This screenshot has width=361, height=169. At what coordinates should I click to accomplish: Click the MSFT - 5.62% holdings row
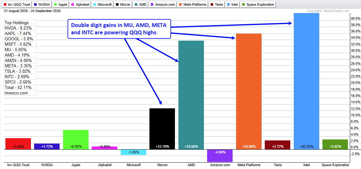click(x=20, y=44)
